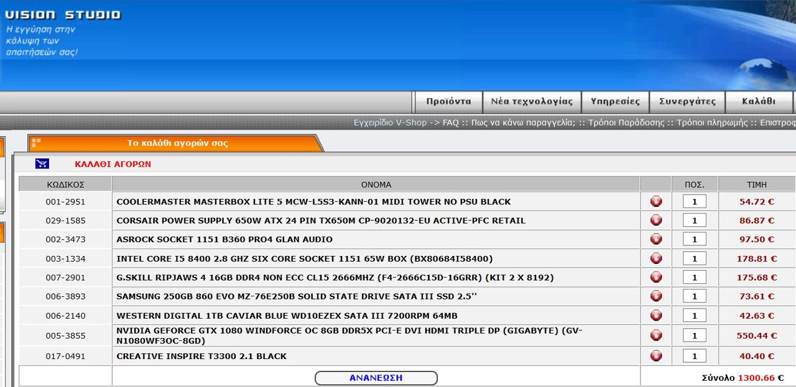
Task: Edit quantity field for Intel Core i5 8400
Action: [x=695, y=258]
